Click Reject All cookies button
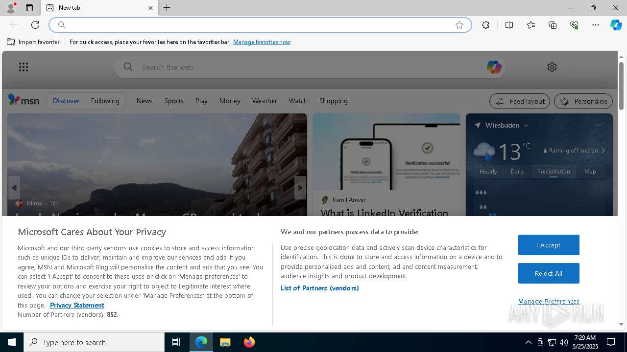The height and width of the screenshot is (352, 627). click(549, 273)
